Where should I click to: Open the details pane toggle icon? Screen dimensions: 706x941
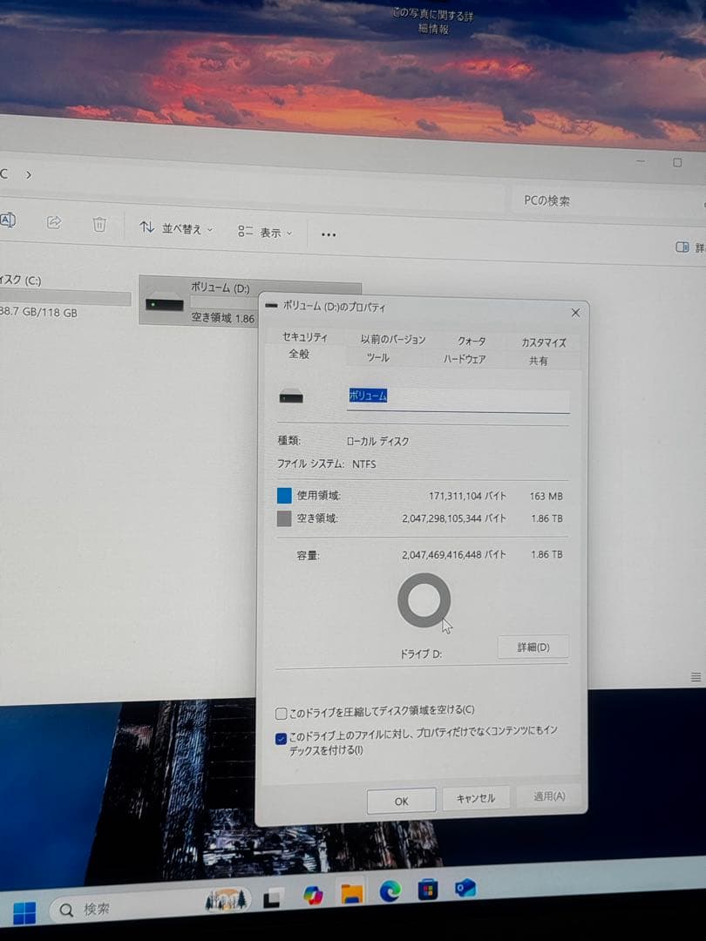(682, 248)
